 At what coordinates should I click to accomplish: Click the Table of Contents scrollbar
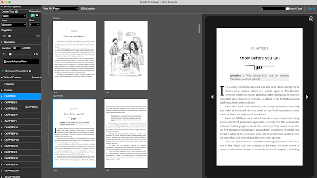tap(41, 110)
